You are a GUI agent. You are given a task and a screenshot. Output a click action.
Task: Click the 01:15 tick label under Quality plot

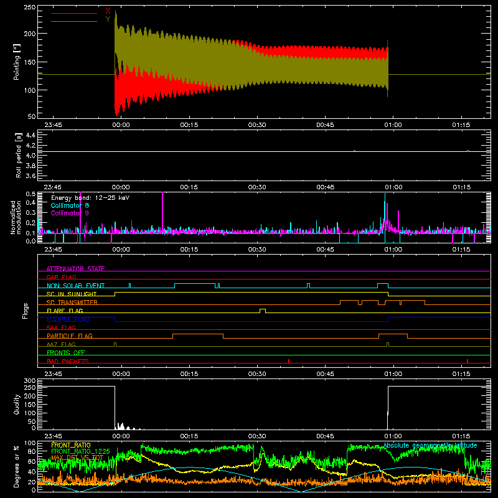(461, 436)
